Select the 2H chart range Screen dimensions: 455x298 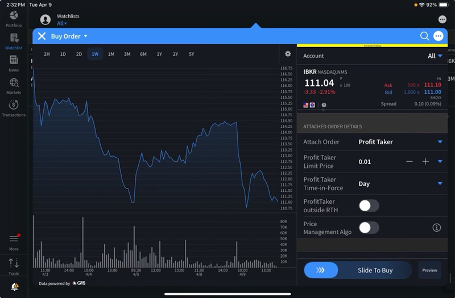[47, 54]
